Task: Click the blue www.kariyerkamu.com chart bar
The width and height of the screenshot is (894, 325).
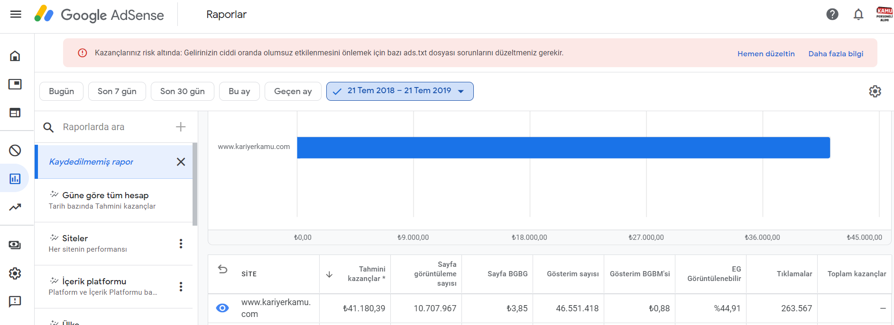Action: [x=563, y=148]
